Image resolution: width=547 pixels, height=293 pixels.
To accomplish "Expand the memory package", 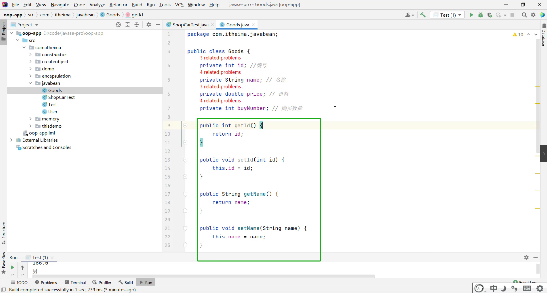I will tap(30, 119).
